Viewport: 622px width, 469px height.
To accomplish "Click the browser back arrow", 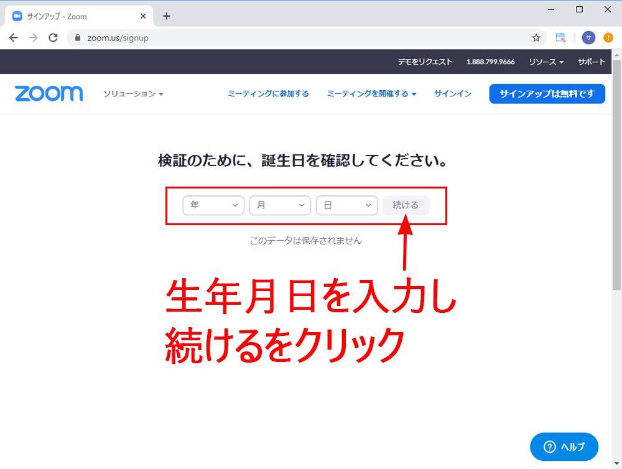I will pyautogui.click(x=14, y=38).
